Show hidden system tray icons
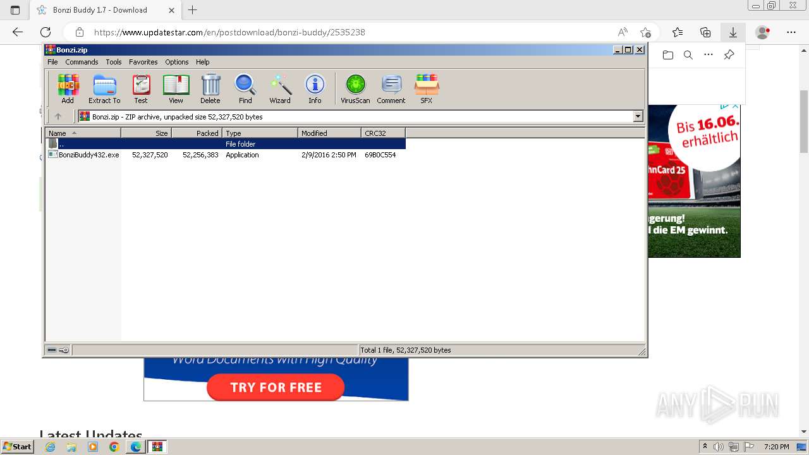The height and width of the screenshot is (455, 809). pos(705,447)
